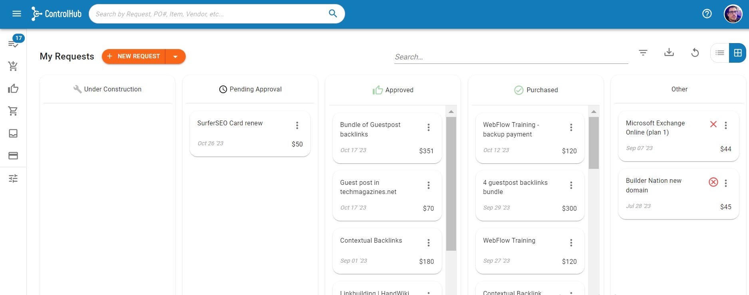This screenshot has height=295, width=749.
Task: Click the add-to-cart sidebar icon
Action: point(13,66)
